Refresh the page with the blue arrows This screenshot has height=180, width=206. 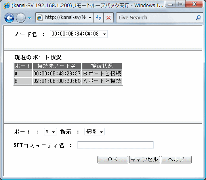(99, 17)
